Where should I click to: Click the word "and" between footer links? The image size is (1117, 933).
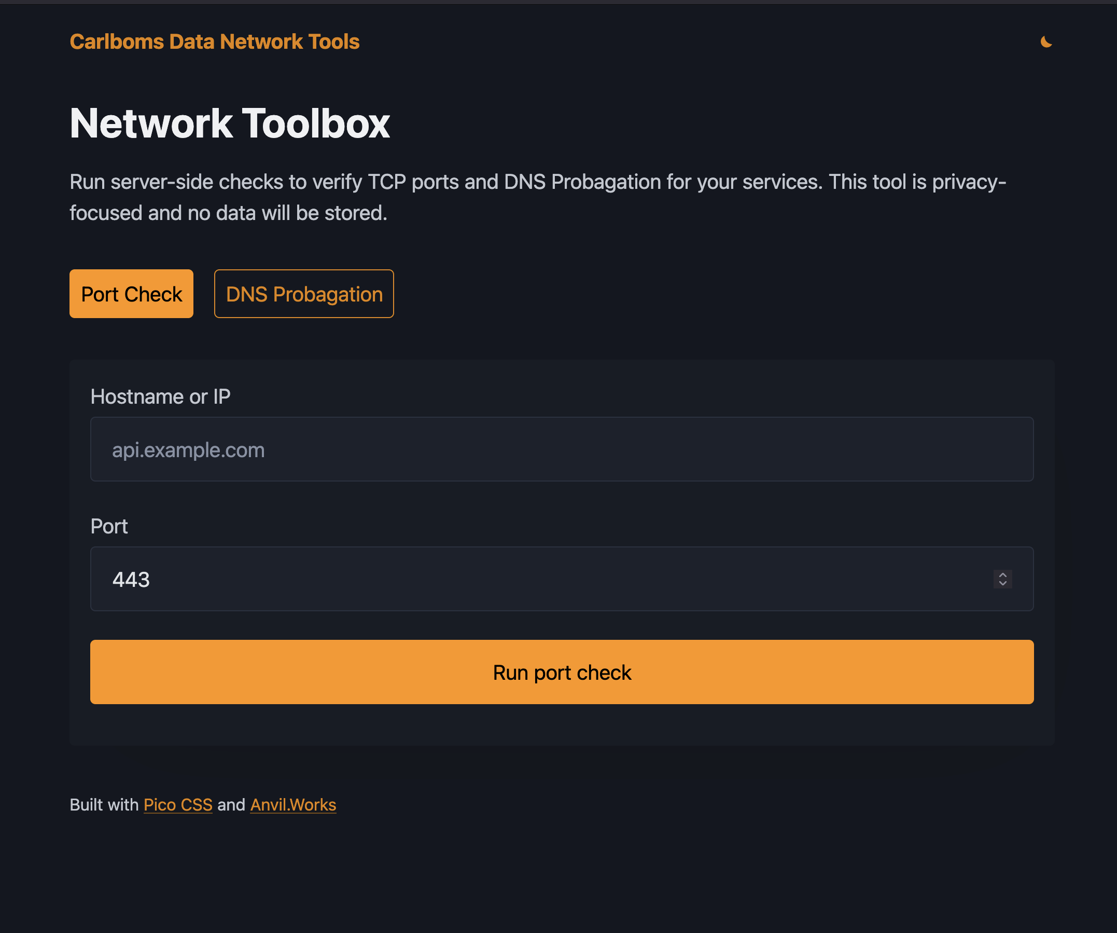[x=231, y=805]
